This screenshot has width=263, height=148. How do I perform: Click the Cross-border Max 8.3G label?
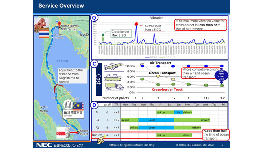121,34
